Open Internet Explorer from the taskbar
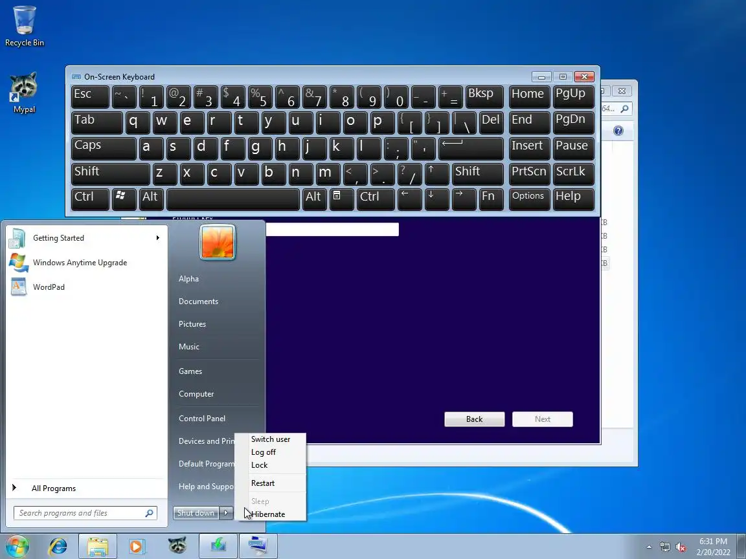Viewport: 746px width, 559px height. (58, 546)
